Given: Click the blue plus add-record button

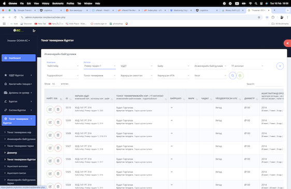Looking at the screenshot, I should [x=280, y=66].
